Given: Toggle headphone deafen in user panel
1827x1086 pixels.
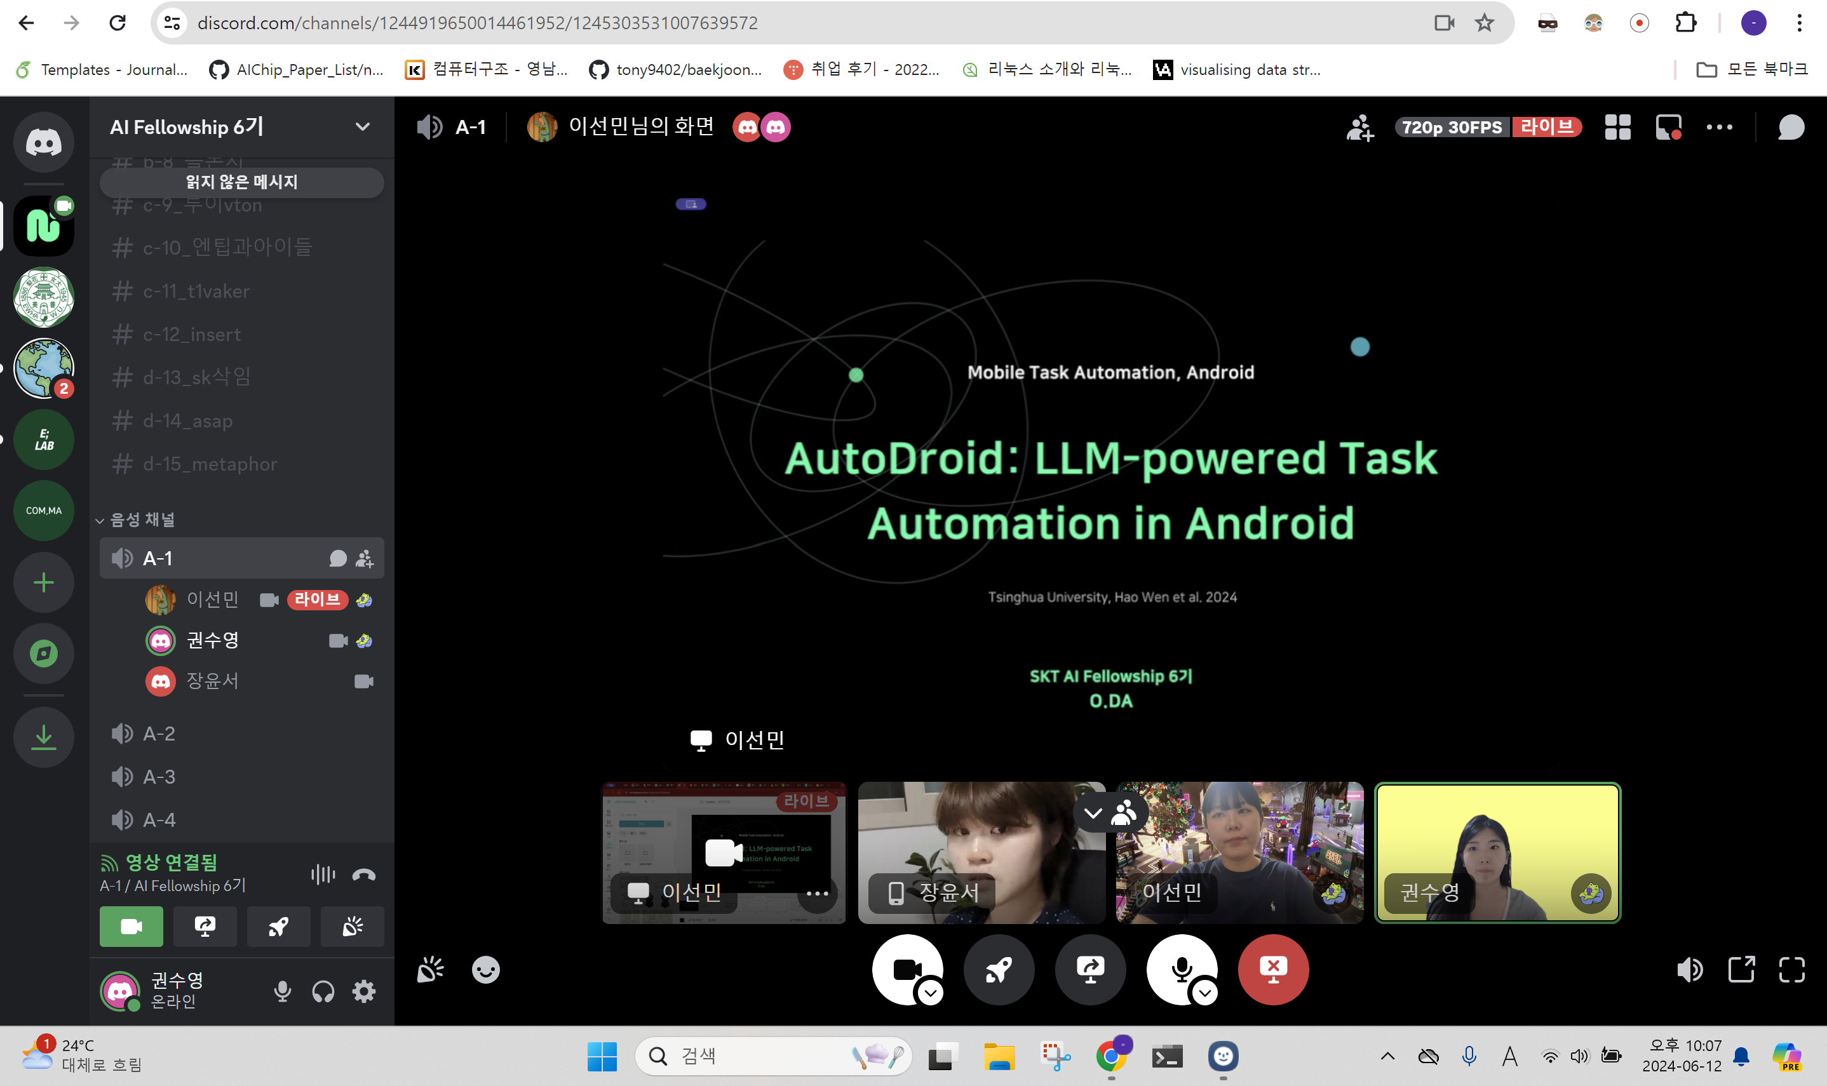Looking at the screenshot, I should pyautogui.click(x=323, y=991).
